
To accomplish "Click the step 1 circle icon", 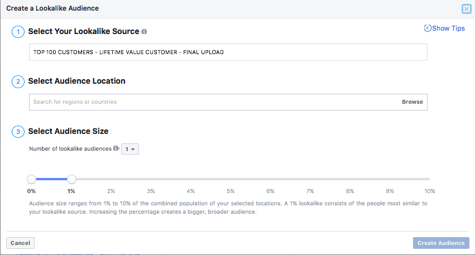I will [18, 32].
